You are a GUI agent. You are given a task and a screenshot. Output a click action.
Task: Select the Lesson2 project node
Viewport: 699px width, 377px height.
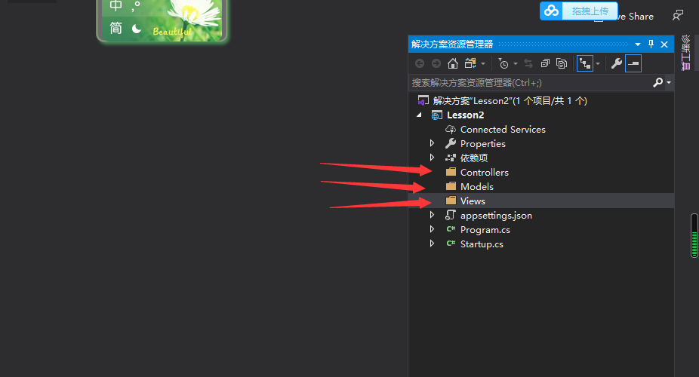(466, 115)
